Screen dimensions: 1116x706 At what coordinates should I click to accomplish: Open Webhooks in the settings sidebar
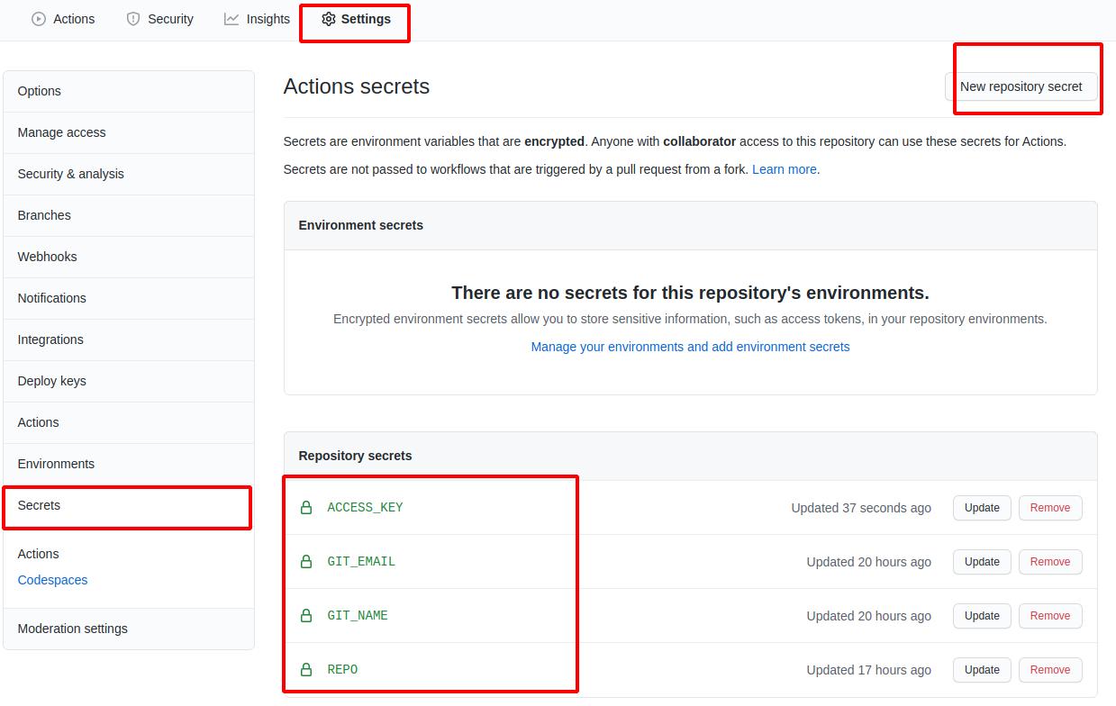tap(47, 257)
